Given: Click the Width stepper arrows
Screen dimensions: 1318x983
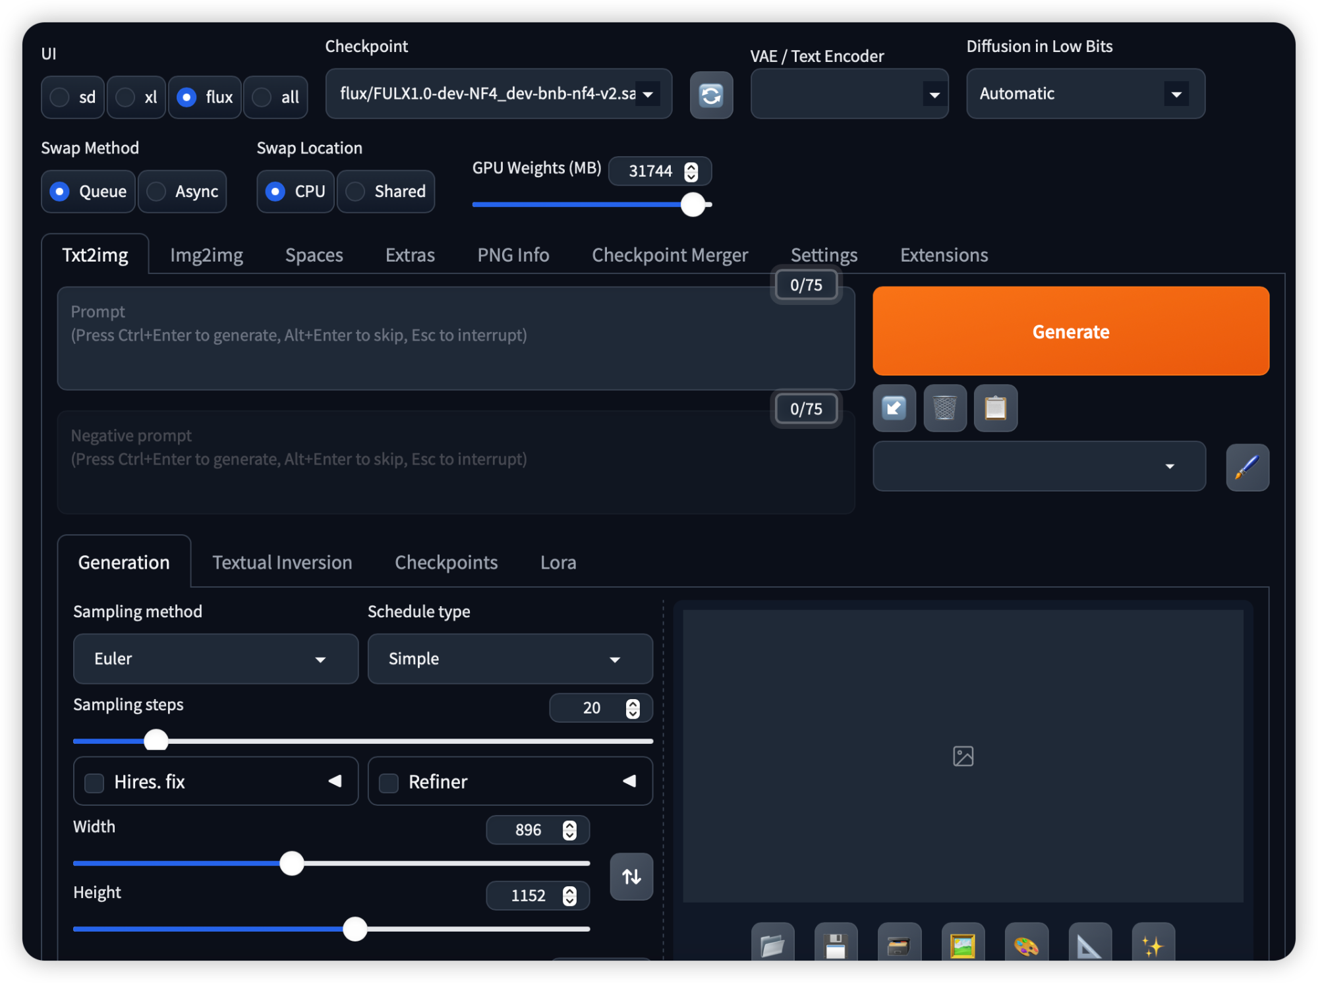Looking at the screenshot, I should (569, 830).
